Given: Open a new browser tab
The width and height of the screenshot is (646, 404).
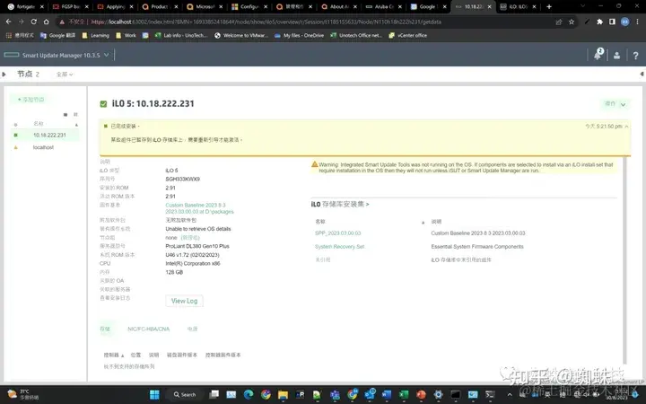Looking at the screenshot, I should pyautogui.click(x=549, y=6).
